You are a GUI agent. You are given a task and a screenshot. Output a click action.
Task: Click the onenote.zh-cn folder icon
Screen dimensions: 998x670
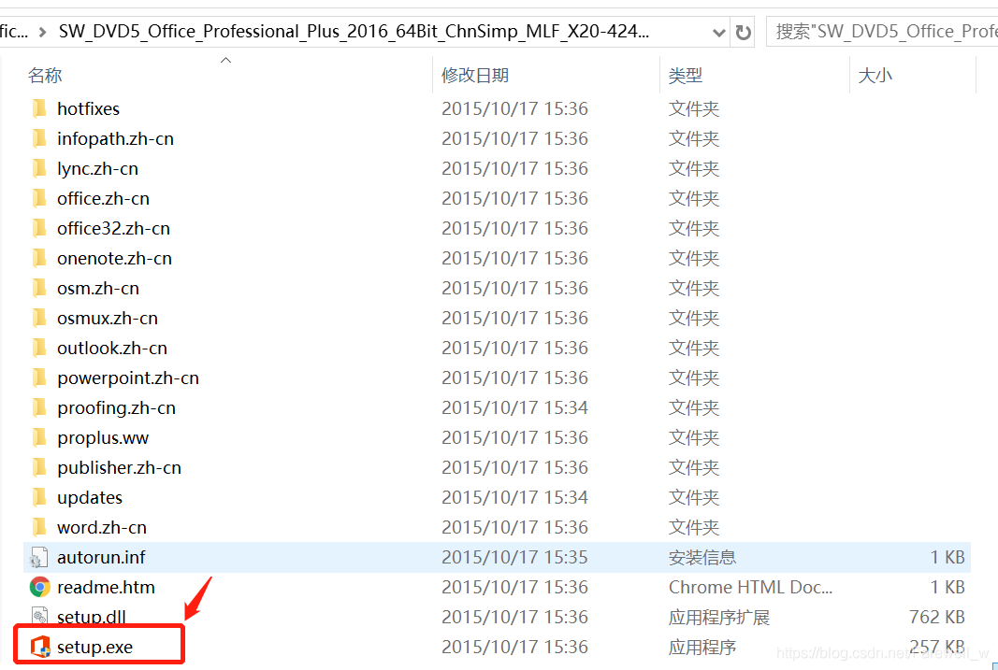[39, 258]
